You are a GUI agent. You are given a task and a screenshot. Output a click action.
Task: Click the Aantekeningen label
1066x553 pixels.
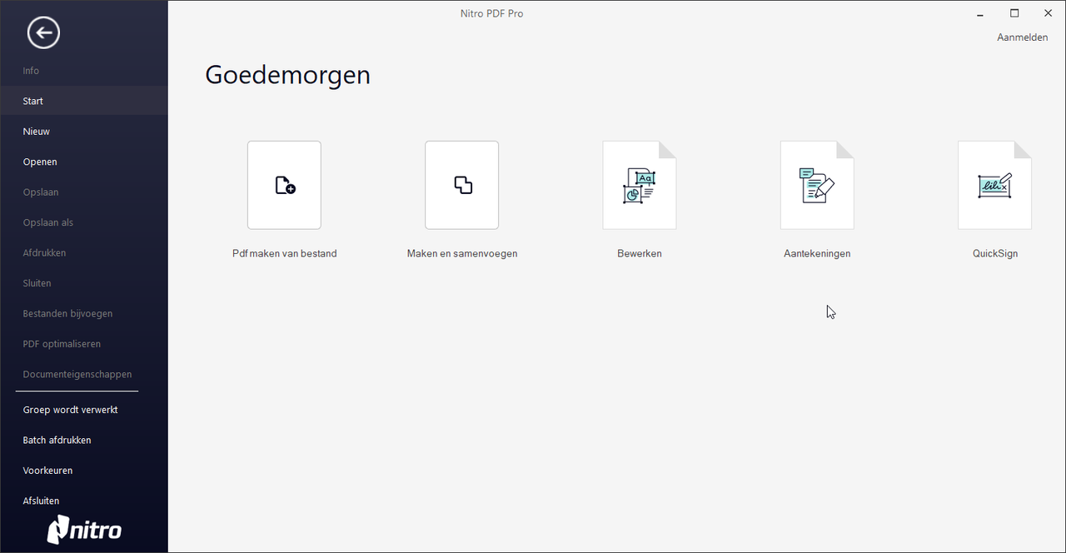pyautogui.click(x=817, y=253)
